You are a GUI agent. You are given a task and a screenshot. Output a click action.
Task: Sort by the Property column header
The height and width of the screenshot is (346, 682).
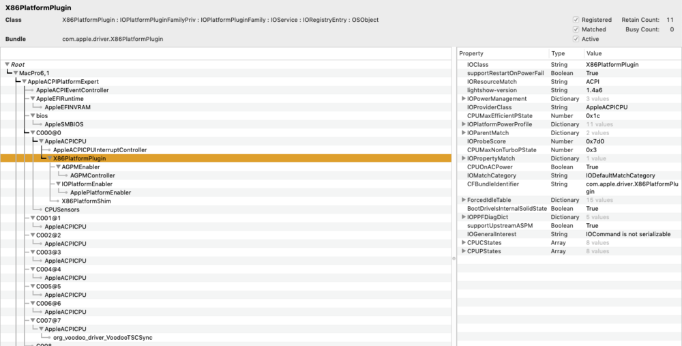501,53
